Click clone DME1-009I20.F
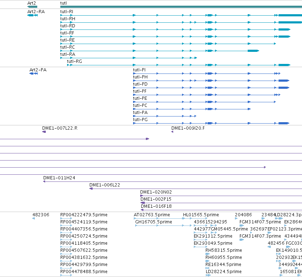Screen dimensions: 302x277 click(x=172, y=132)
